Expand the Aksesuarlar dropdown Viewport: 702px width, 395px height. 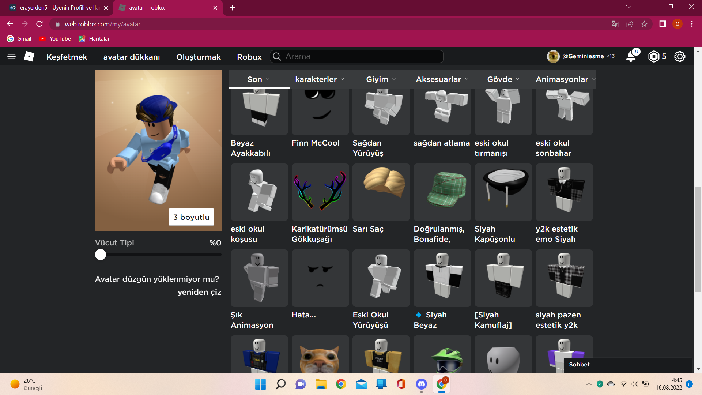pyautogui.click(x=442, y=79)
